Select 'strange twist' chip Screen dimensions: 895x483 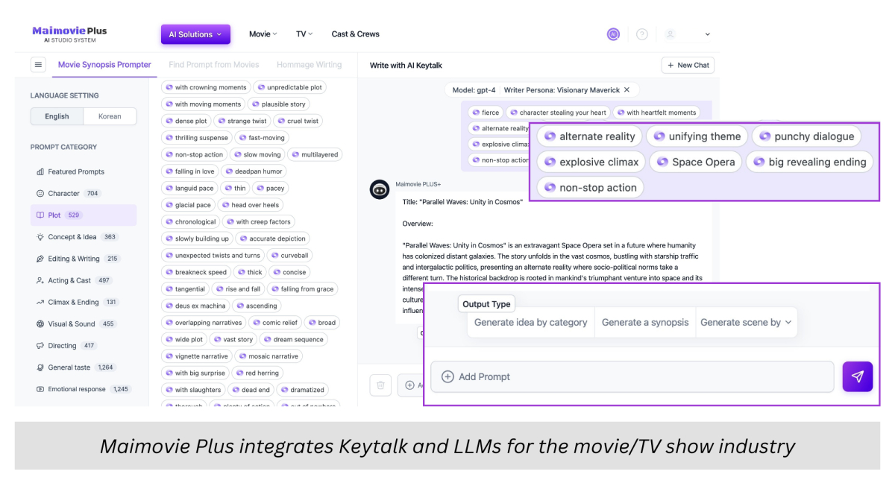click(x=242, y=121)
